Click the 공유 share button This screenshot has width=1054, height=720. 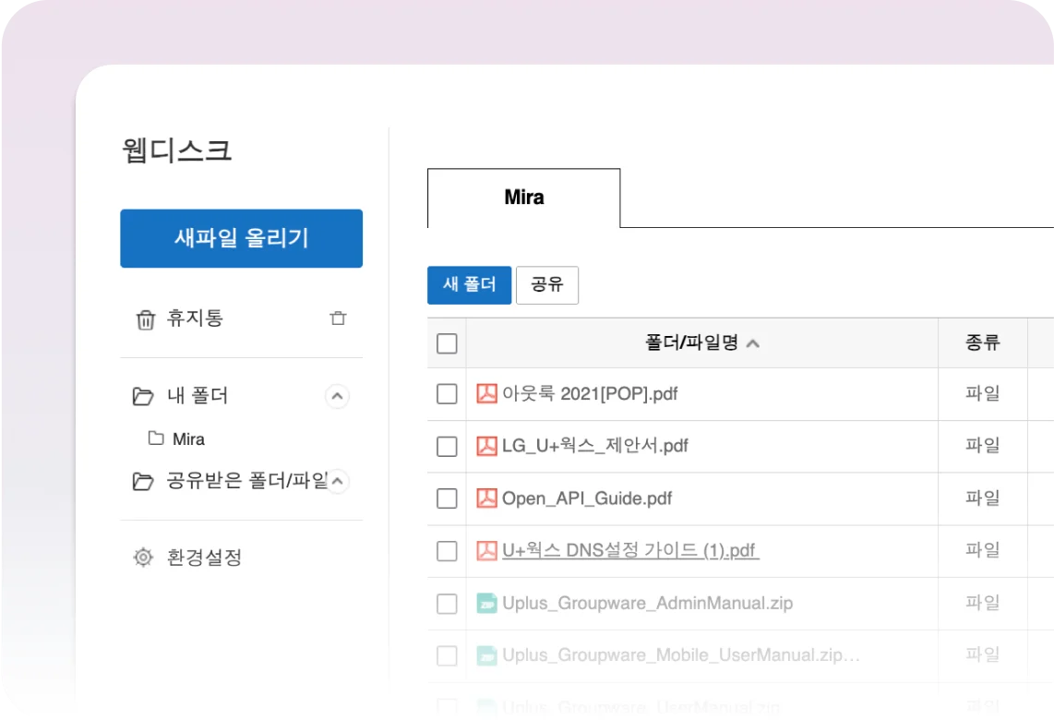547,285
